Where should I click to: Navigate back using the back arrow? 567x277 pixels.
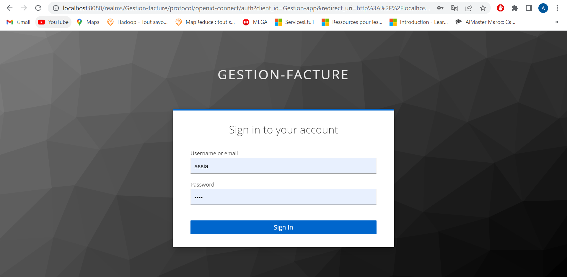10,8
